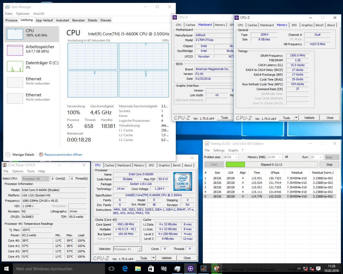343x274 pixels.
Task: Switch to the Prozesse tab in Task-Manager
Action: point(11,20)
